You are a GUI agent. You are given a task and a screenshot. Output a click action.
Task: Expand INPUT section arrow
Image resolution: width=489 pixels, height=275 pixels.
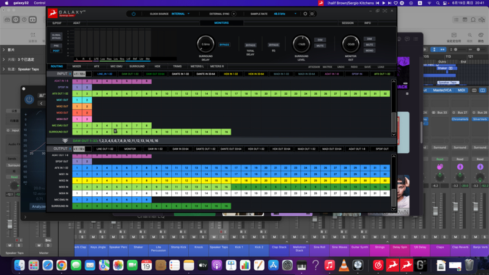tap(70, 74)
